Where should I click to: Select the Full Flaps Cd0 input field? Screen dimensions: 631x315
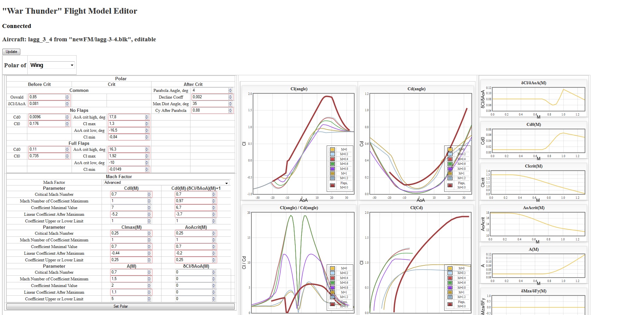tap(47, 149)
